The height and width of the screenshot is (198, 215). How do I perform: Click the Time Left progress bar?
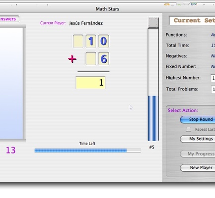[x=87, y=150]
